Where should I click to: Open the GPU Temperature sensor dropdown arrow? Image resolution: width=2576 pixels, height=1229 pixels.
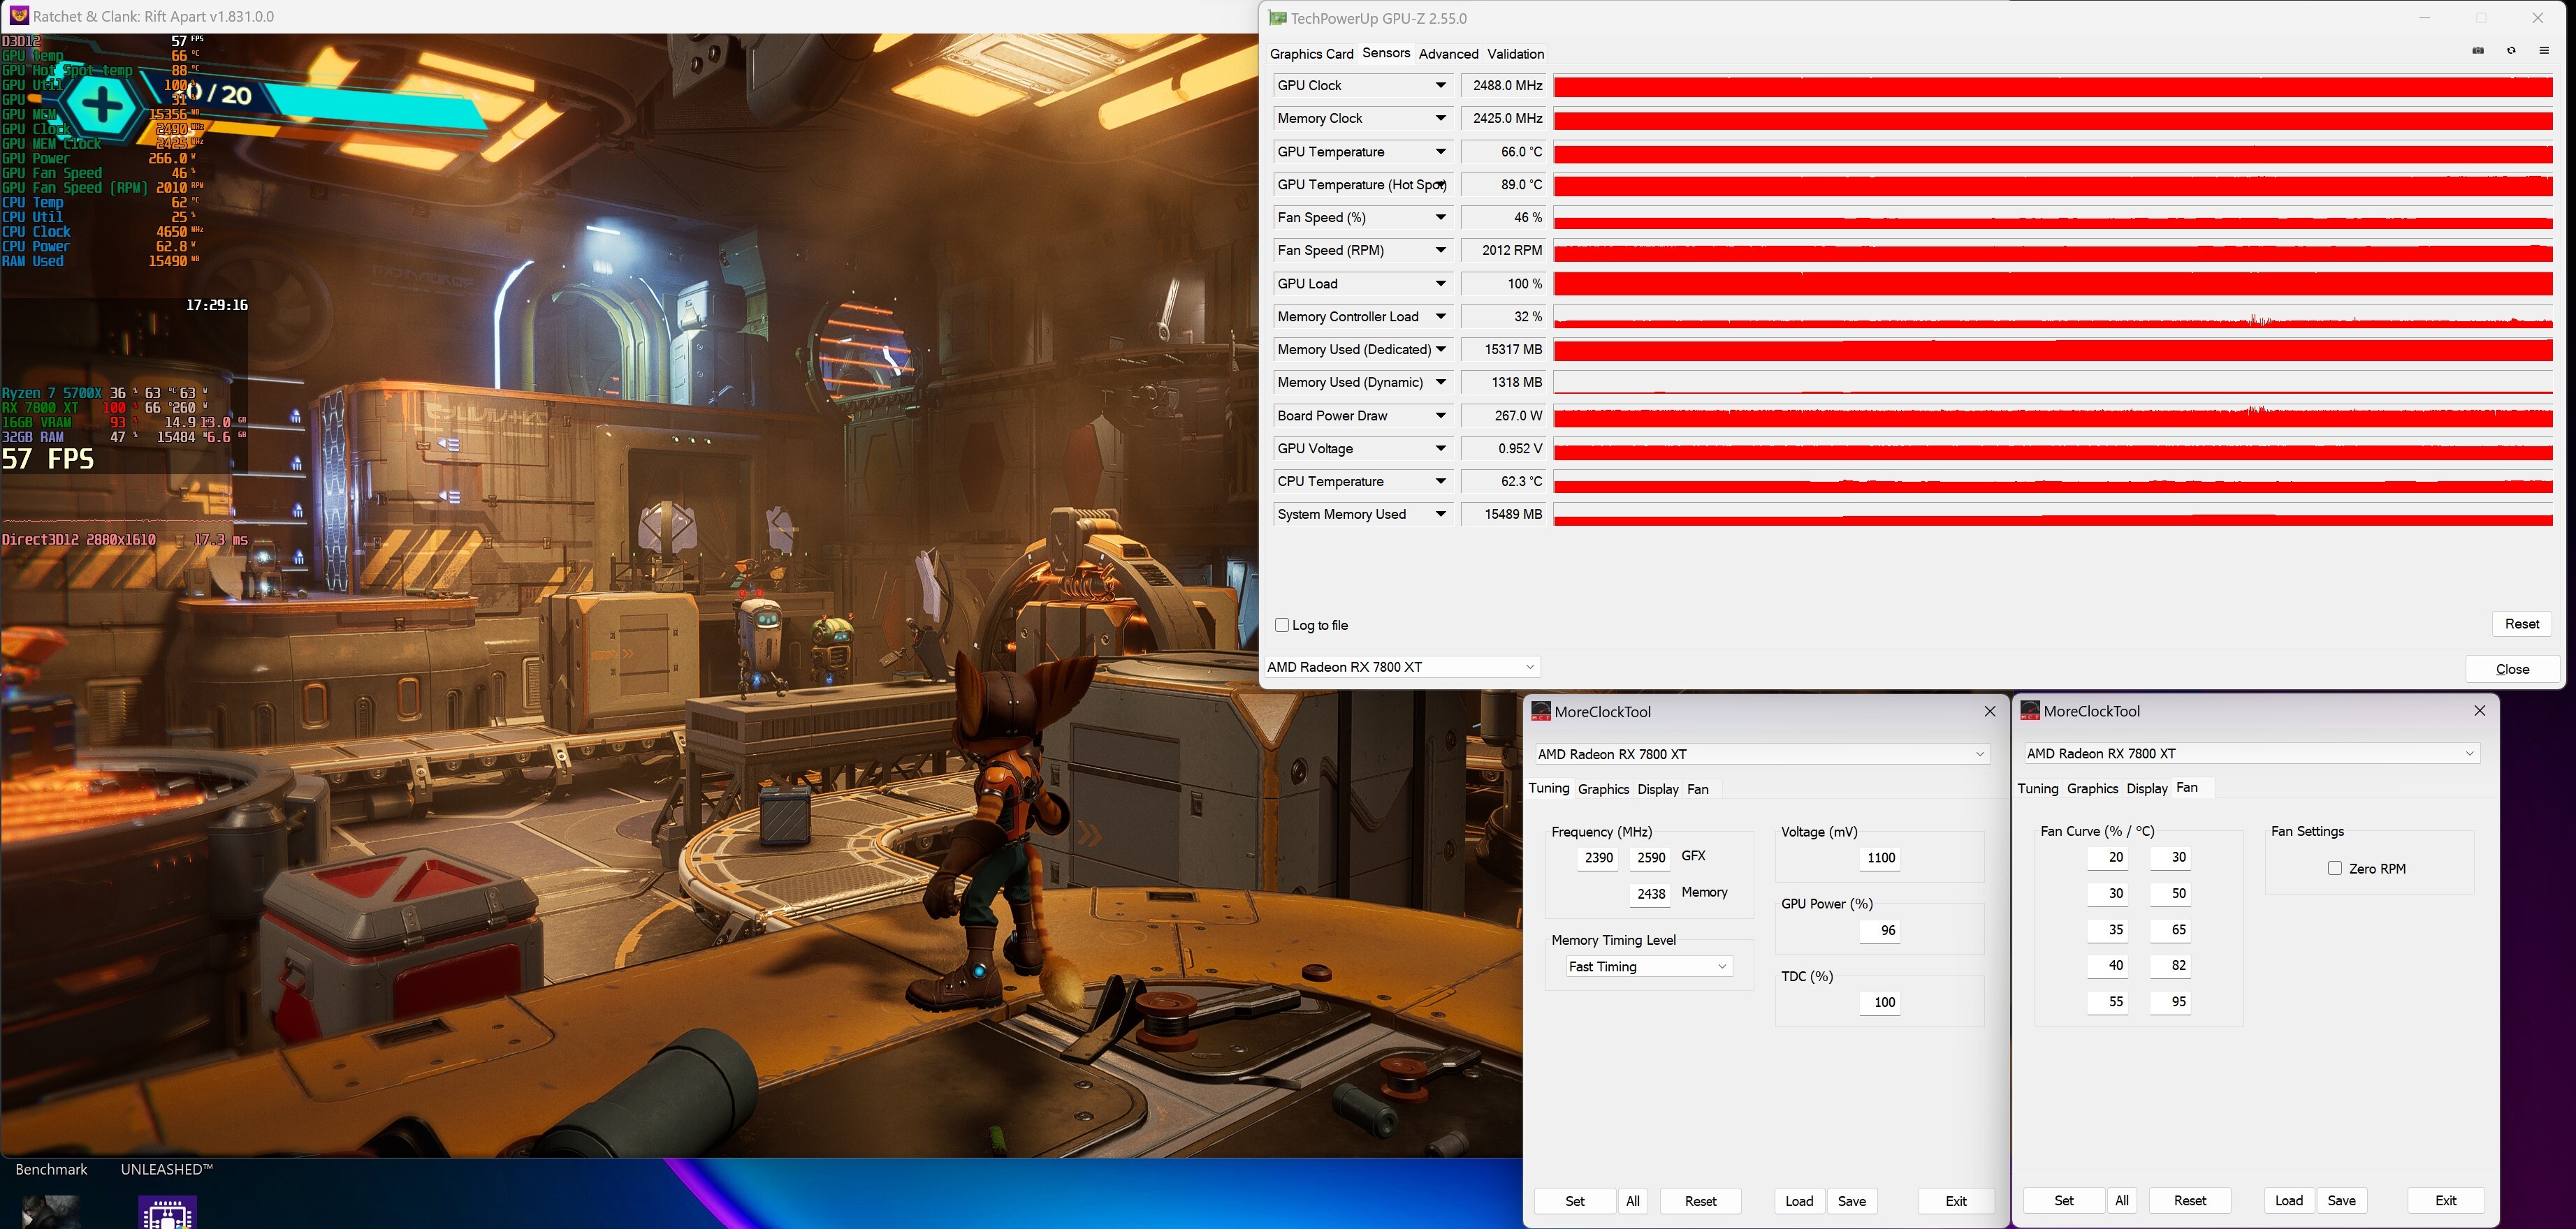pyautogui.click(x=1441, y=152)
